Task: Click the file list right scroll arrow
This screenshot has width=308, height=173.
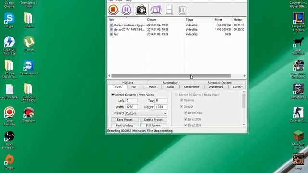Action: (245, 76)
